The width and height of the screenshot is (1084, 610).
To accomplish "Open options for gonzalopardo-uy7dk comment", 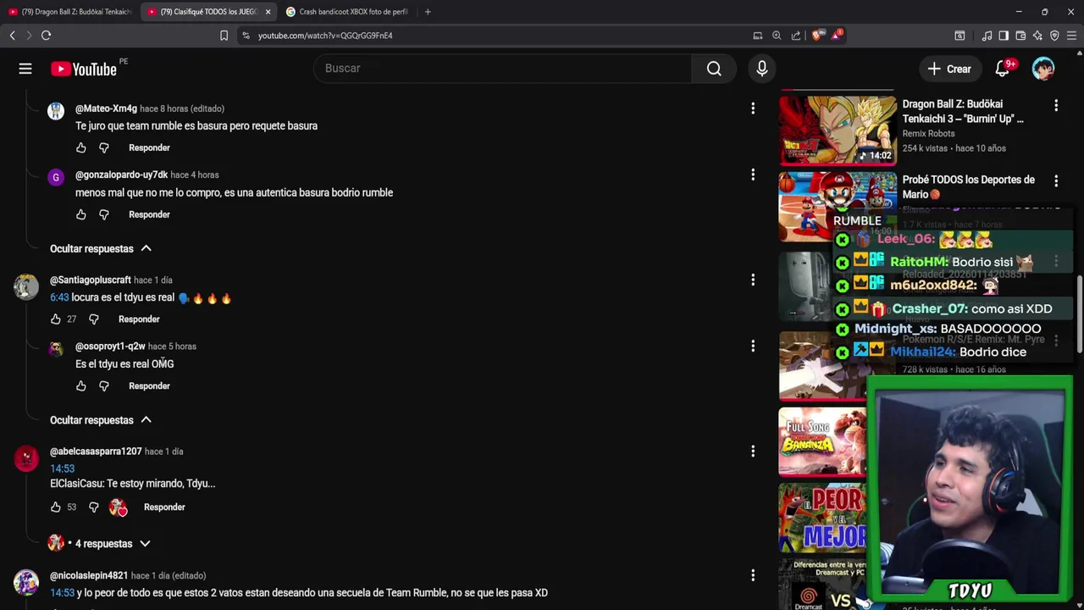I will (753, 175).
